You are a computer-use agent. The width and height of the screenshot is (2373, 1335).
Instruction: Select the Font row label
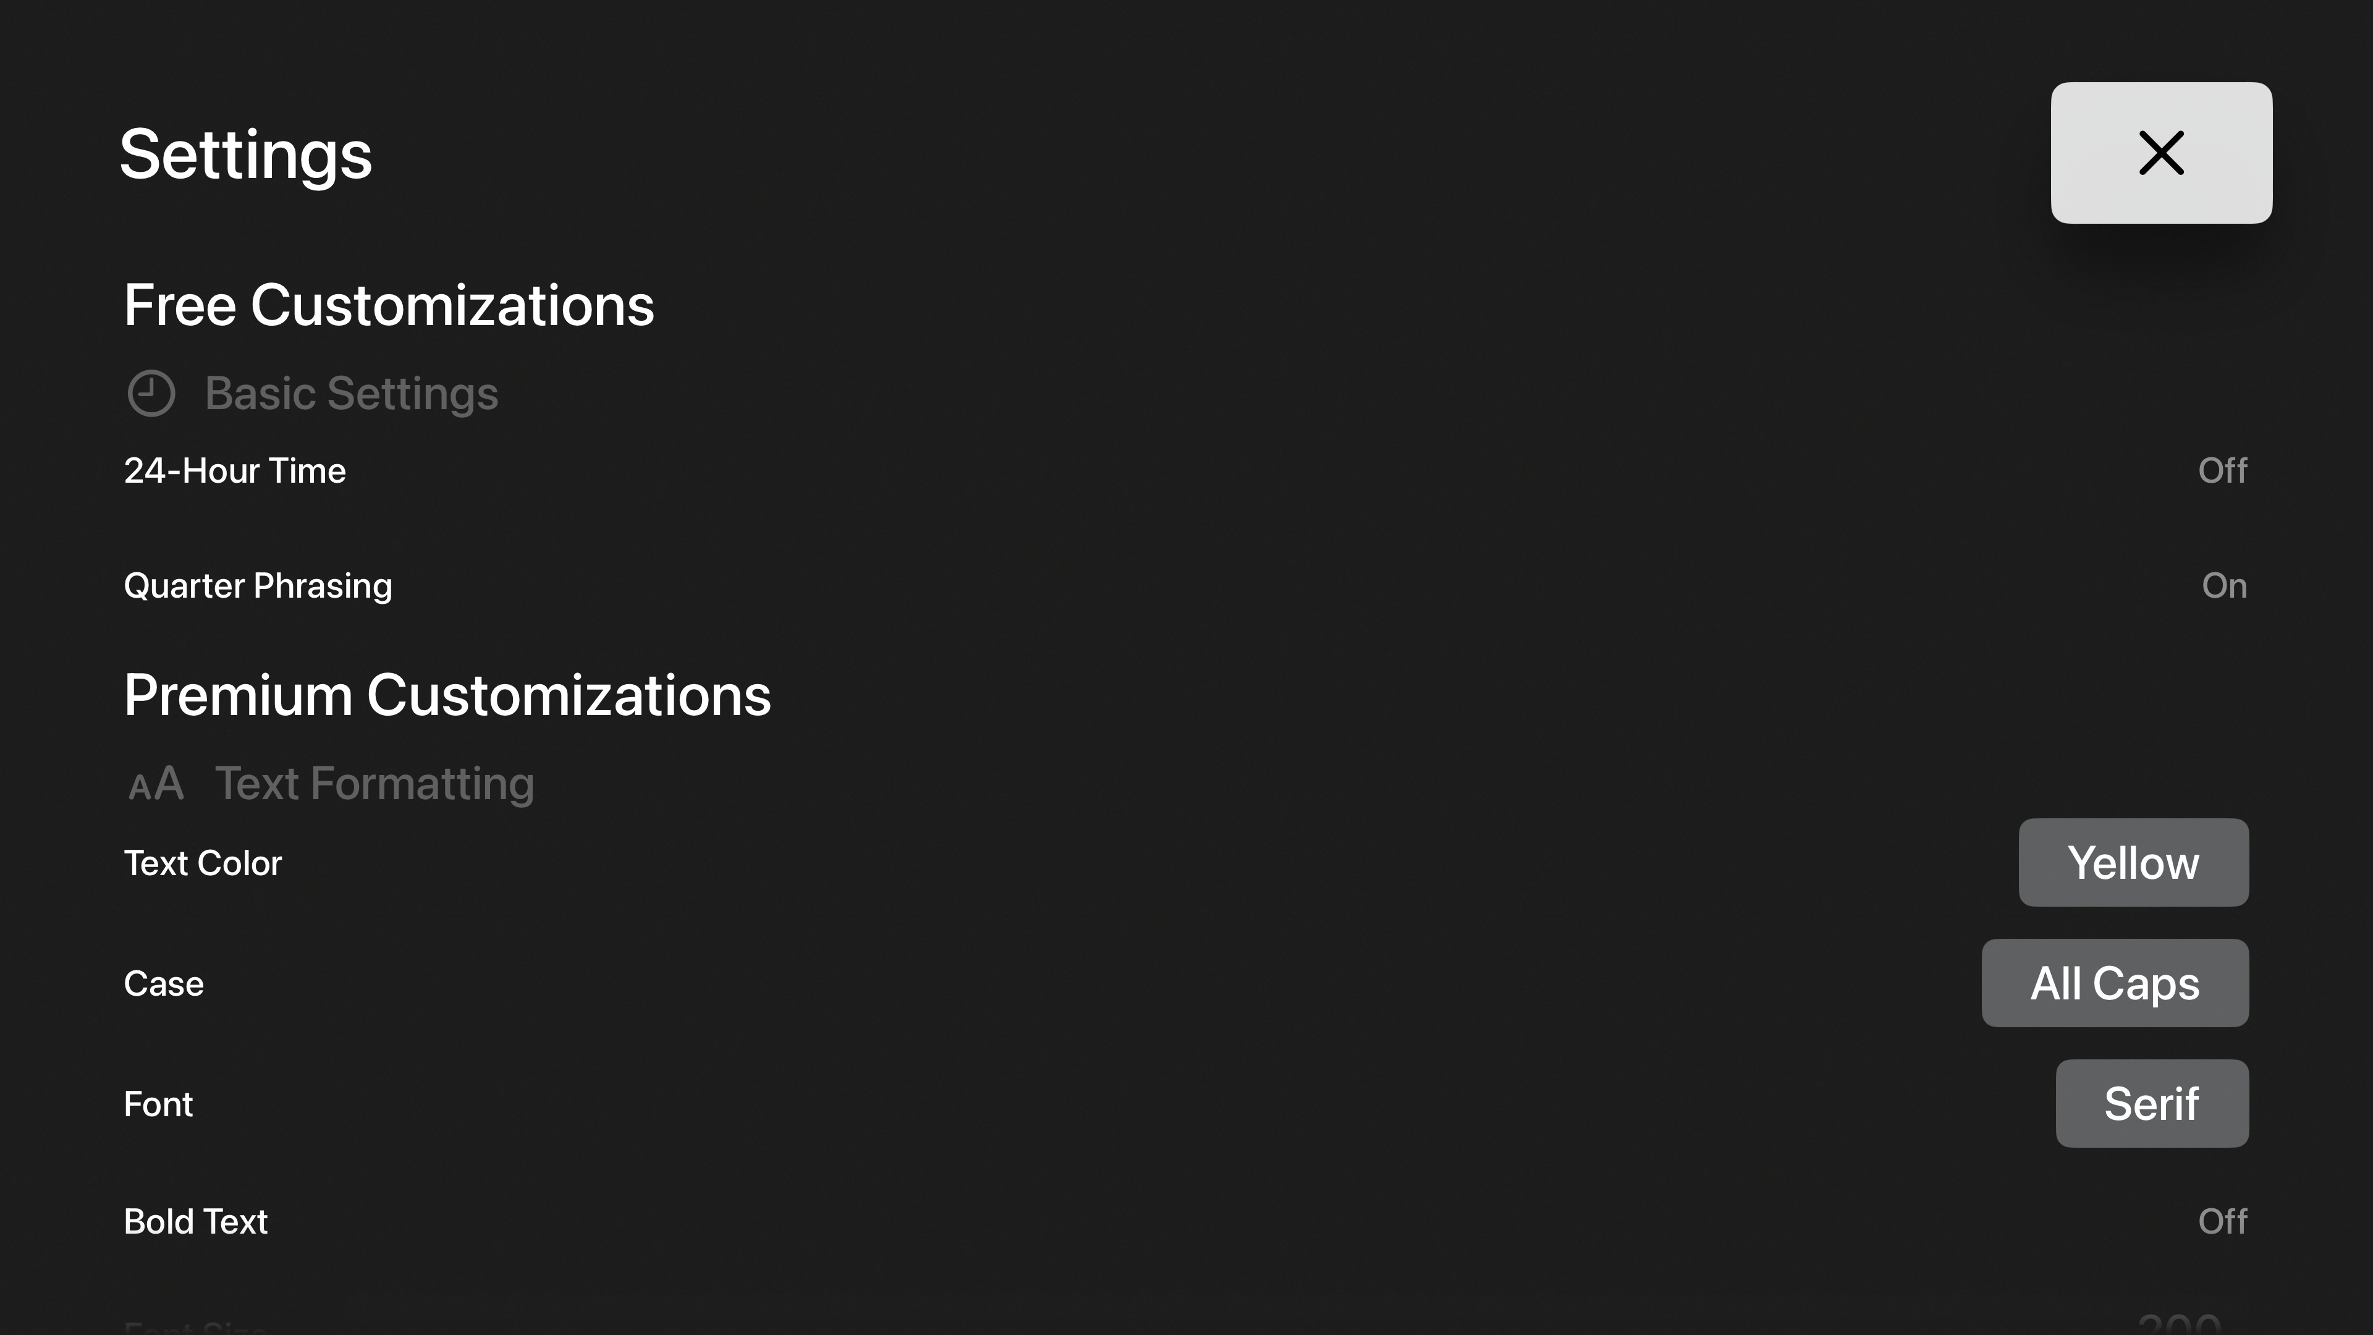tap(158, 1104)
